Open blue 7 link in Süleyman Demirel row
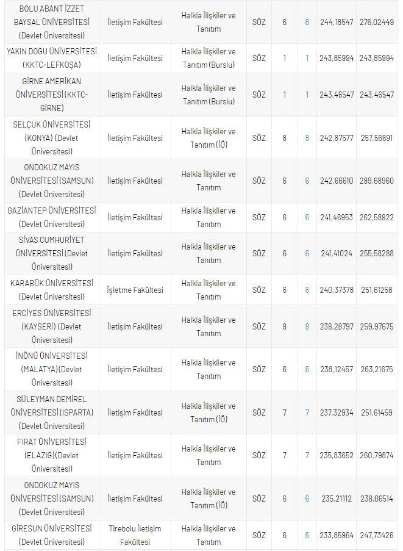The height and width of the screenshot is (551, 403). tap(307, 412)
